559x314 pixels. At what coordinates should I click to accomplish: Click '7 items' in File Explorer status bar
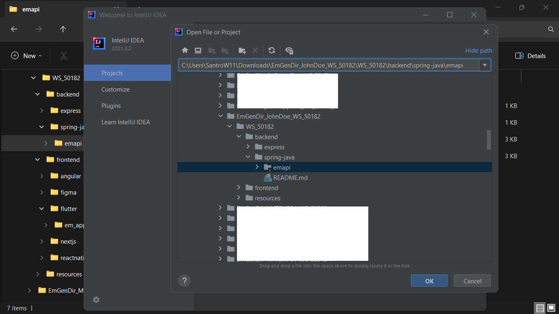(x=17, y=308)
